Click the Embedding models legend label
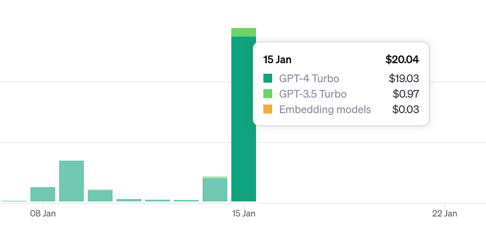This screenshot has height=242, width=486. point(325,109)
